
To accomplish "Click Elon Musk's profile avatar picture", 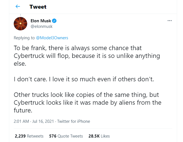I will pyautogui.click(x=20, y=24).
